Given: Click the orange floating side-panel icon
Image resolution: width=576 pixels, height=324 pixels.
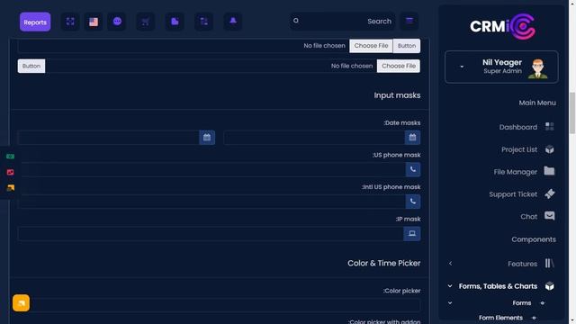Looking at the screenshot, I should tap(10, 188).
